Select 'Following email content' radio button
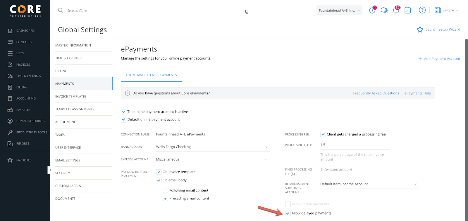 point(166,191)
